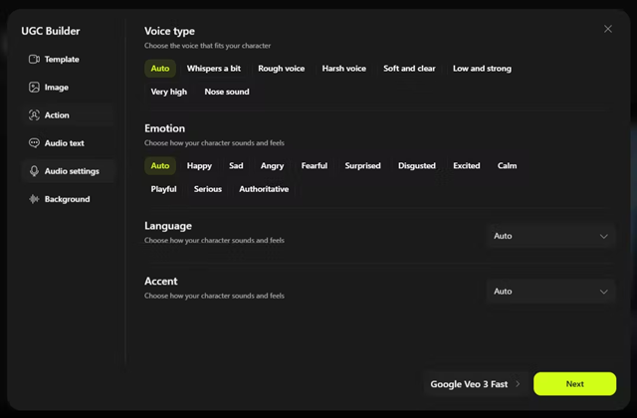Pick the Authoritative emotion
Screen dimensions: 637x418
click(x=264, y=189)
